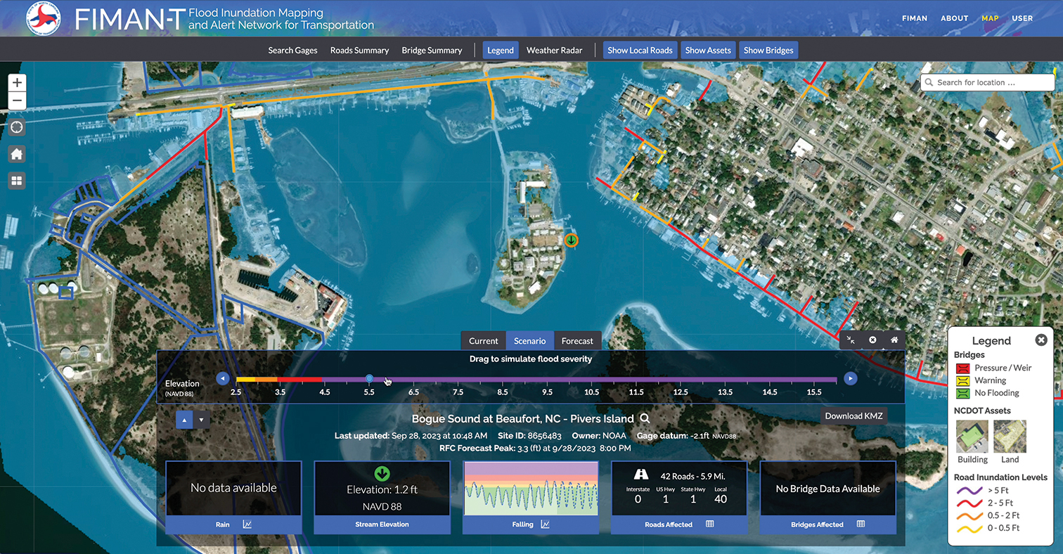Image resolution: width=1063 pixels, height=554 pixels.
Task: Click magnifier icon next to Pivers Island title
Action: [644, 419]
